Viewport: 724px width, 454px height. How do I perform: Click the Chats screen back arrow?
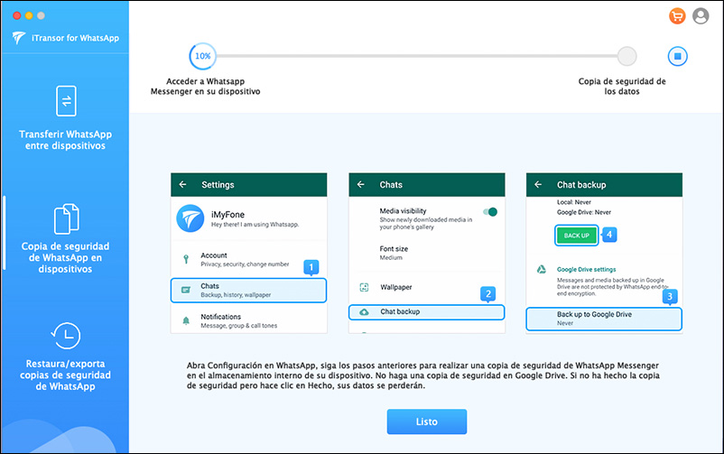coord(360,184)
